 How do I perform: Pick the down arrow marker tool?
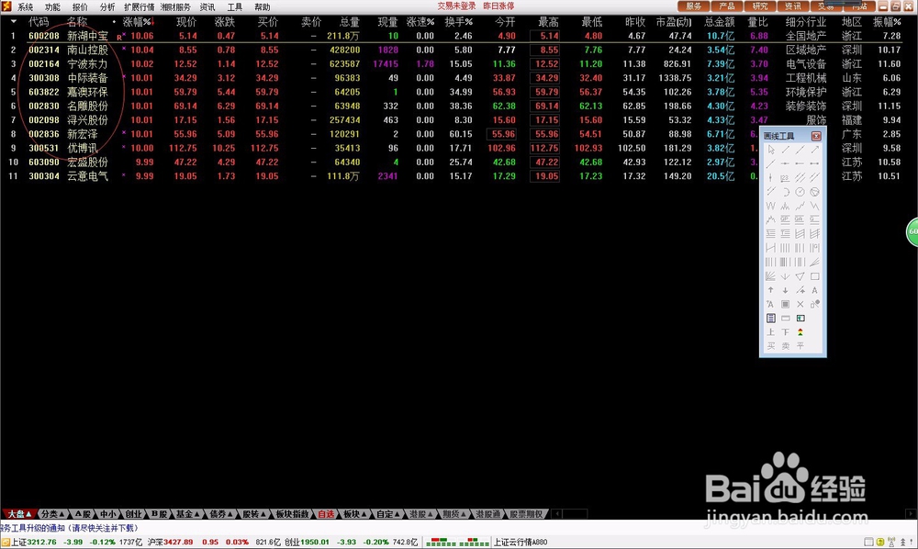[785, 290]
